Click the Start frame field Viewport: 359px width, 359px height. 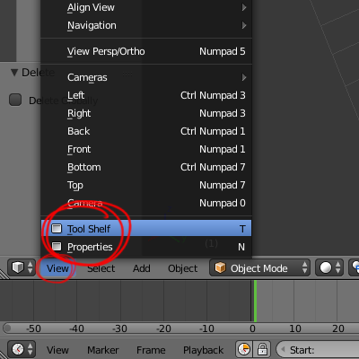pyautogui.click(x=318, y=349)
